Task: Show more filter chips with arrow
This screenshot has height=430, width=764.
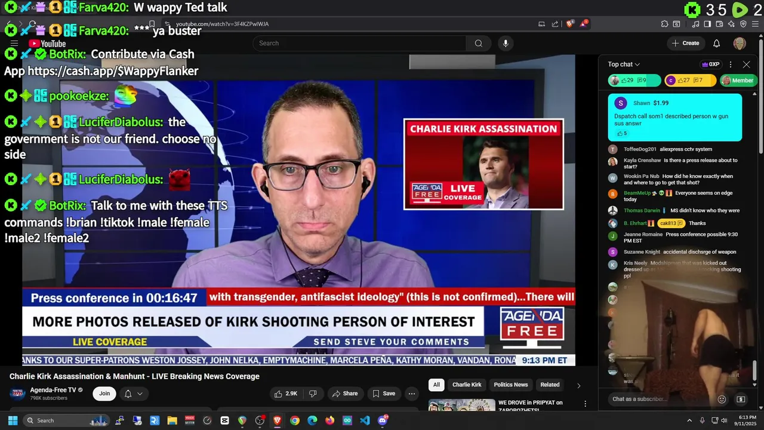Action: 578,385
